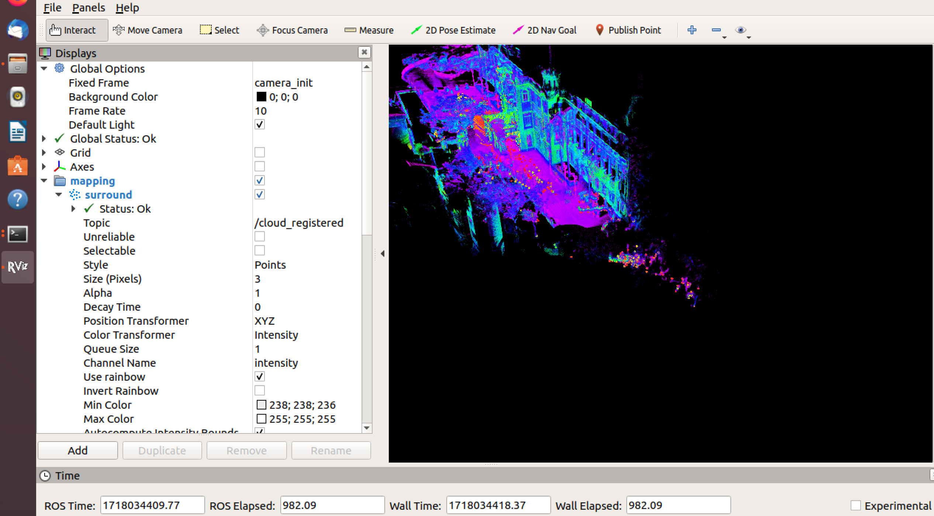Choose the Measure tool
Viewport: 934px width, 516px height.
369,30
